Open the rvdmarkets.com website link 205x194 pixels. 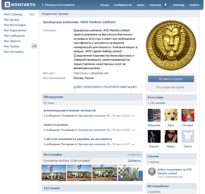tap(91, 73)
